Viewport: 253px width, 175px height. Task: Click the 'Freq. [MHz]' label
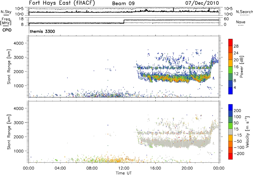click(6, 21)
